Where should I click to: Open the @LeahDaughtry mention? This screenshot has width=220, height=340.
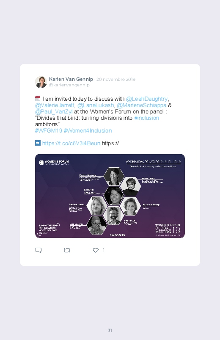(147, 99)
